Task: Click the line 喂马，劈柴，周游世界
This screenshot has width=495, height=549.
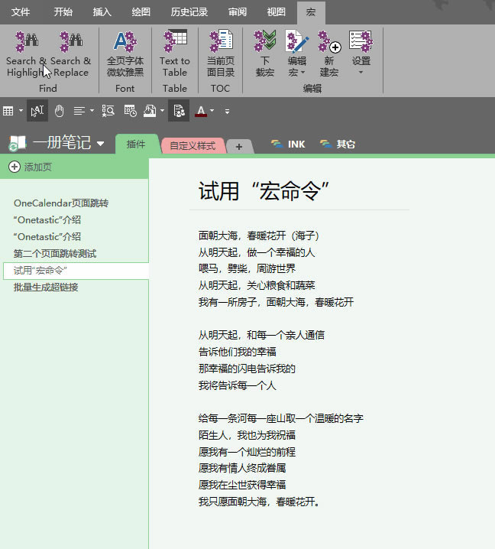Action: click(x=247, y=268)
